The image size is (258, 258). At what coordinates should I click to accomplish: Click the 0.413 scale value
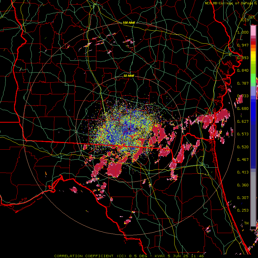(243, 172)
